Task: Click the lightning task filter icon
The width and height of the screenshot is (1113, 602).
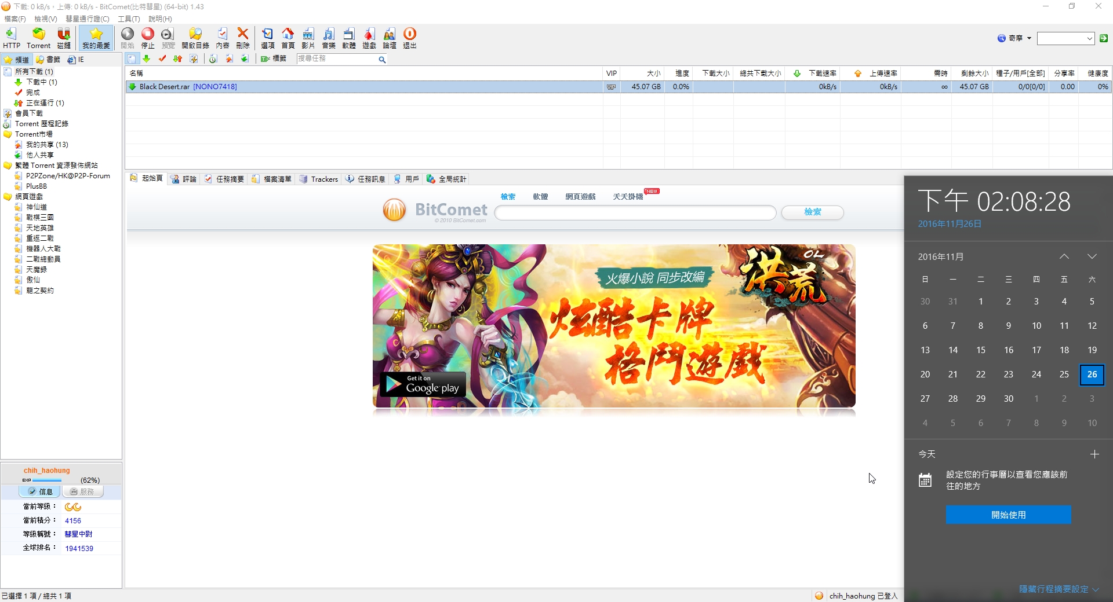Action: click(x=194, y=59)
